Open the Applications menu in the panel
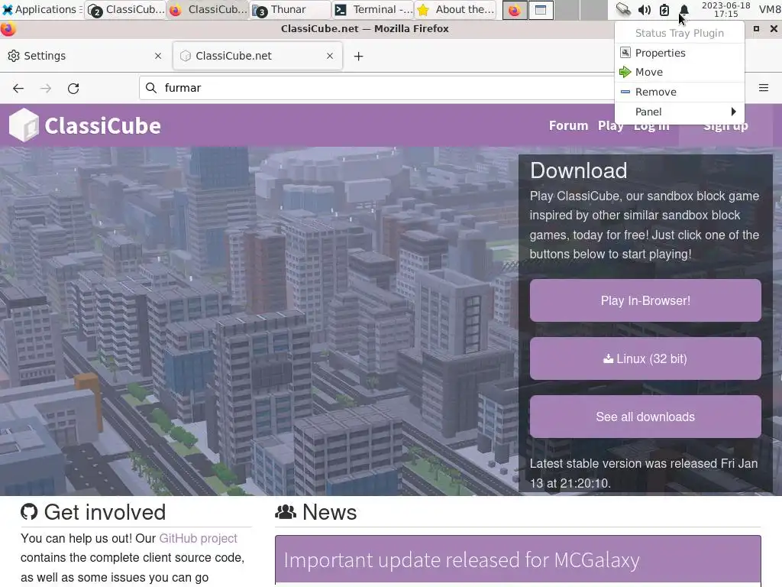 [41, 9]
